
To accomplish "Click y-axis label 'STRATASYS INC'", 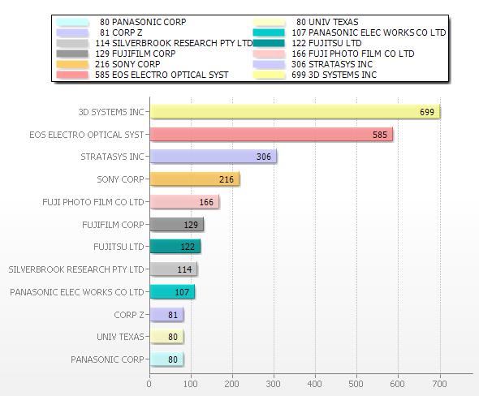I will click(x=112, y=157).
